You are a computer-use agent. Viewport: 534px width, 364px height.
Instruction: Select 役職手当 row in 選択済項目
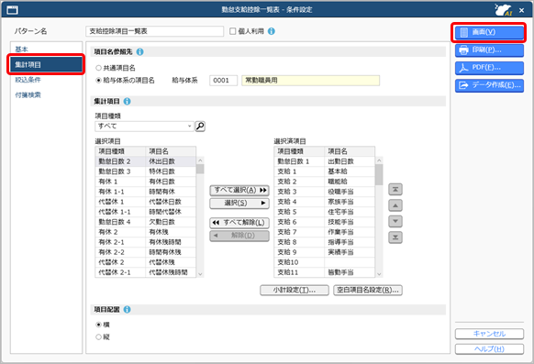(x=324, y=192)
